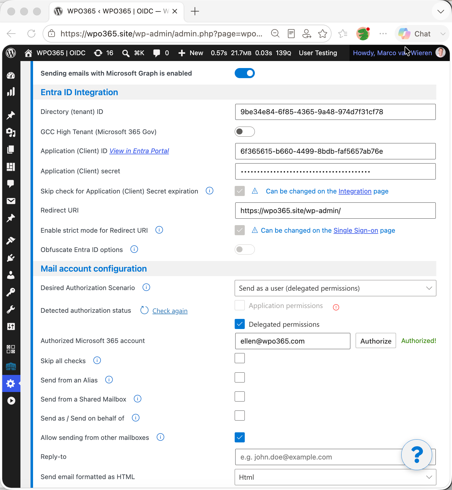The image size is (452, 490).
Task: Click the browser address bar URL
Action: (x=161, y=34)
